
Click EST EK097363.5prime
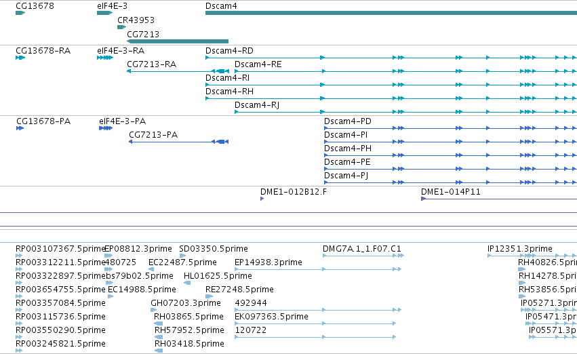(x=271, y=317)
